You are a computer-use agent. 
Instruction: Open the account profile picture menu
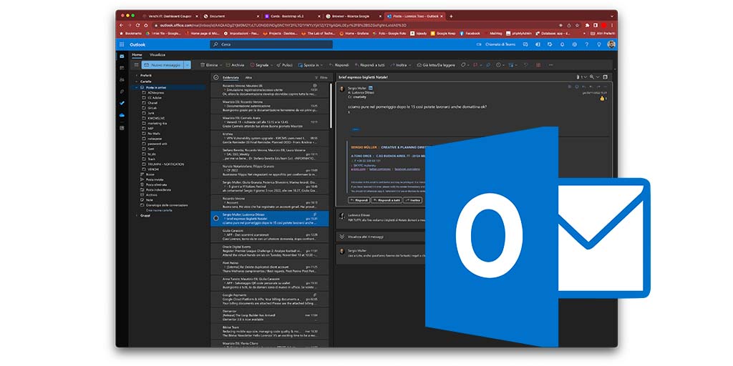point(611,44)
